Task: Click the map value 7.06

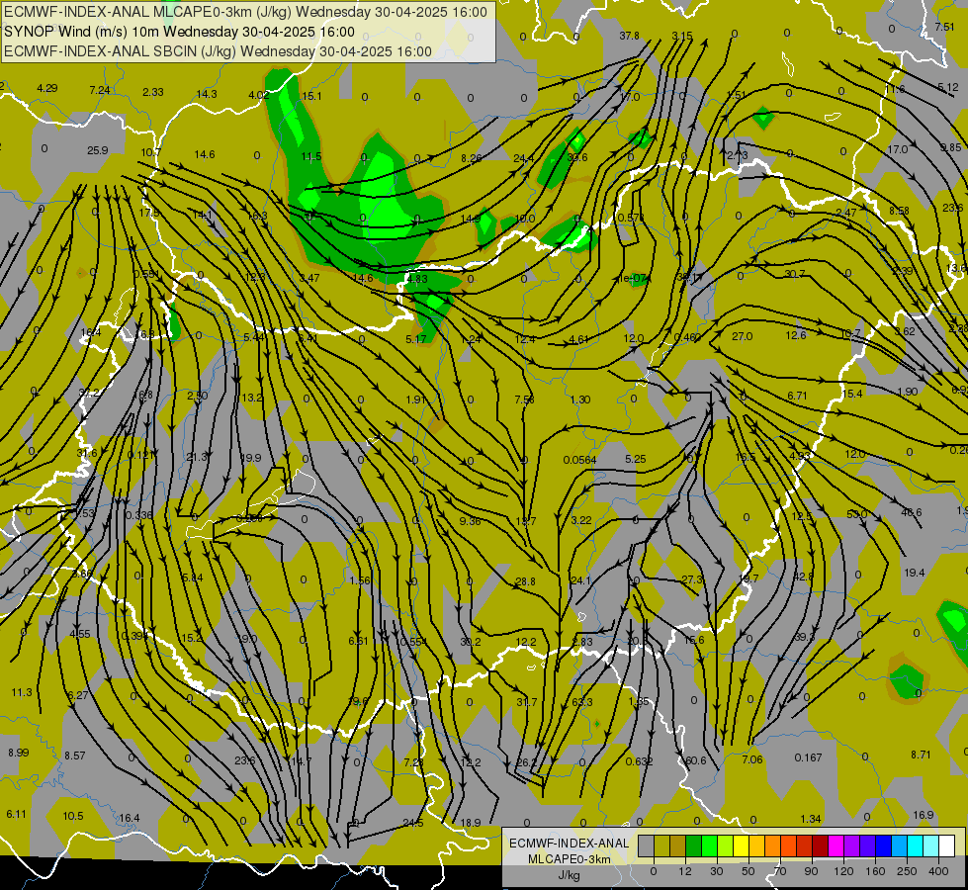Action: point(751,759)
